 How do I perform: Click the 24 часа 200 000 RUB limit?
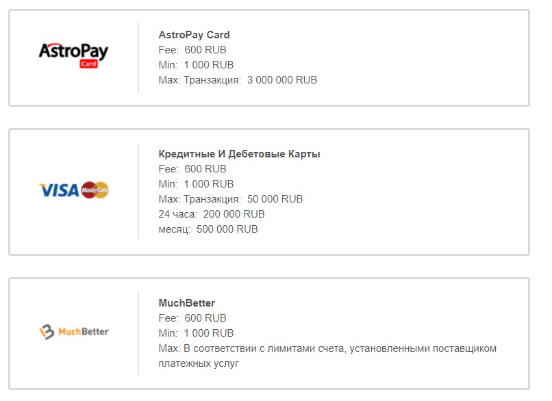212,214
